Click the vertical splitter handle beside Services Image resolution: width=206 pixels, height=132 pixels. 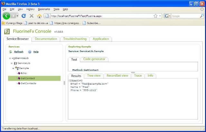point(64,83)
